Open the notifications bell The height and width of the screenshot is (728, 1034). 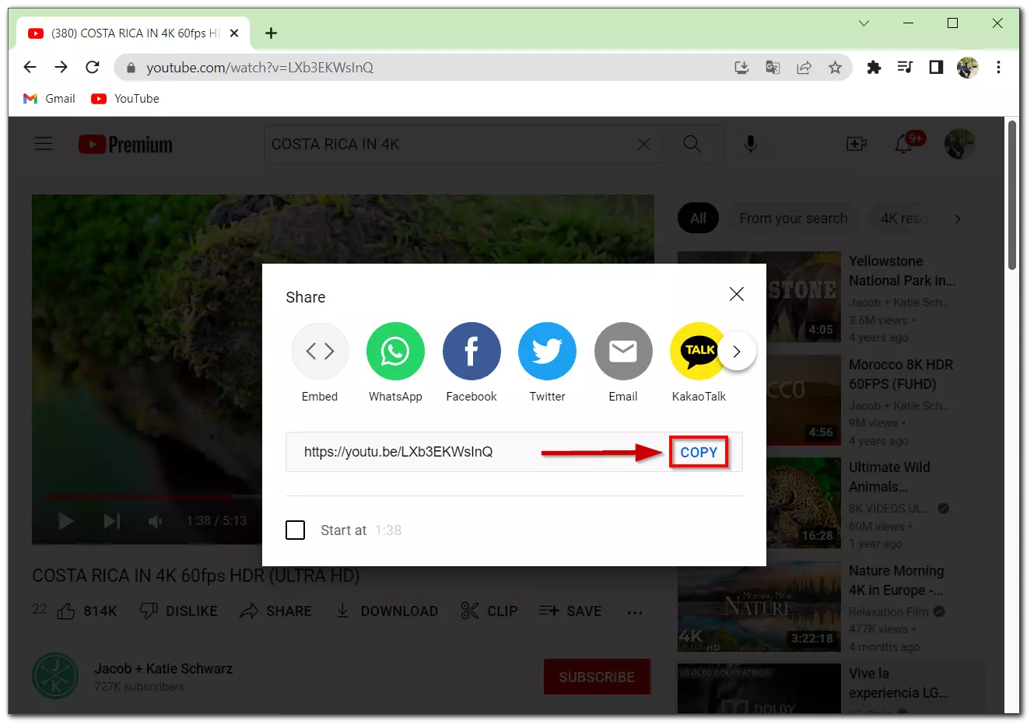click(903, 145)
